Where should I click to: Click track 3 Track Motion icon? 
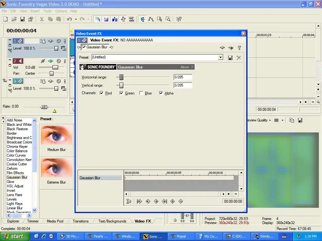(43, 81)
